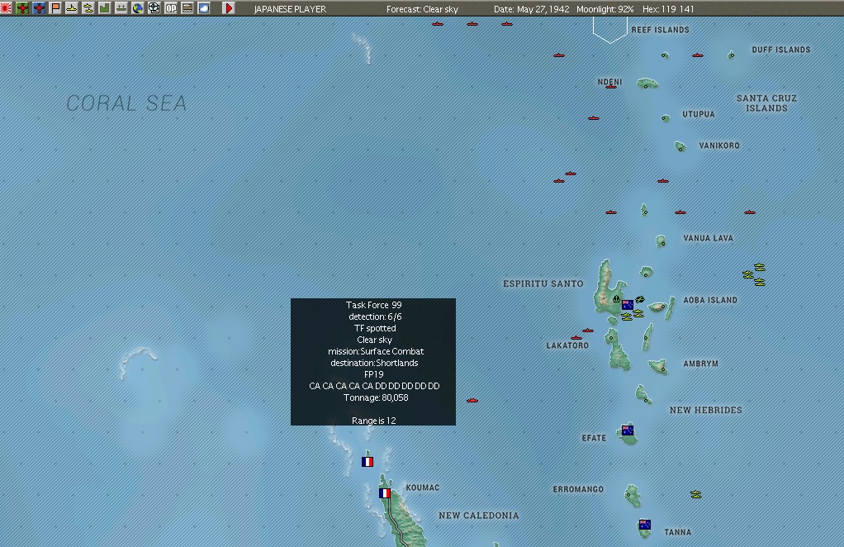Click the stacked task forces icon

click(x=88, y=8)
